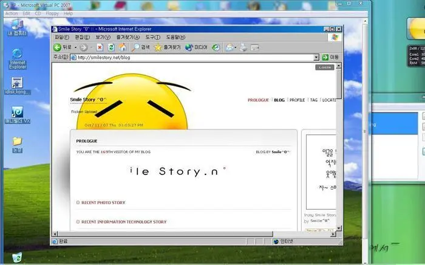Click the grey Forward arrow button

coord(84,47)
